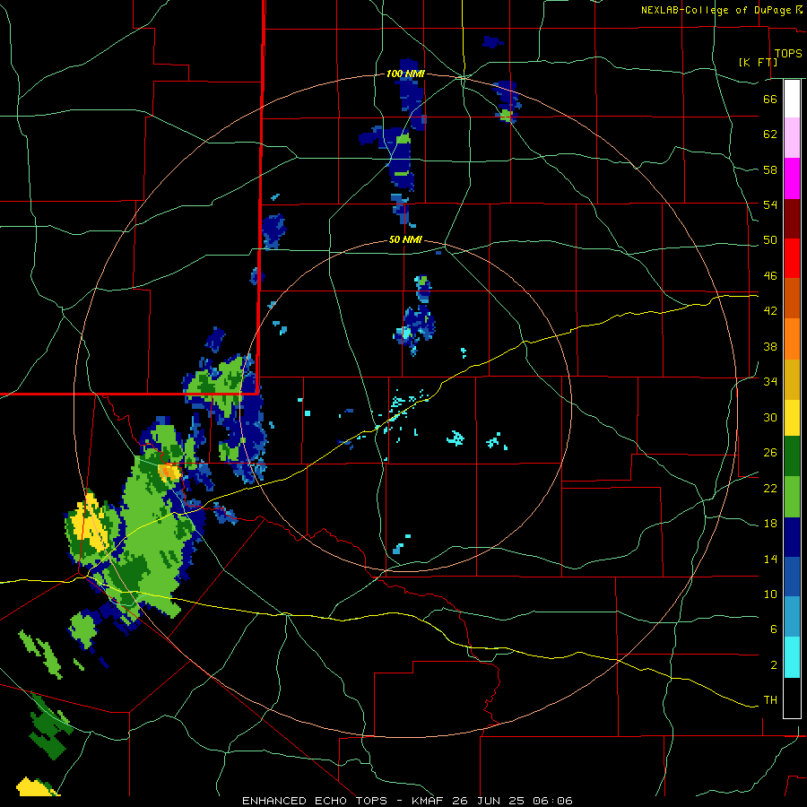Click the "22" legend value
807x807 pixels.
tap(770, 488)
